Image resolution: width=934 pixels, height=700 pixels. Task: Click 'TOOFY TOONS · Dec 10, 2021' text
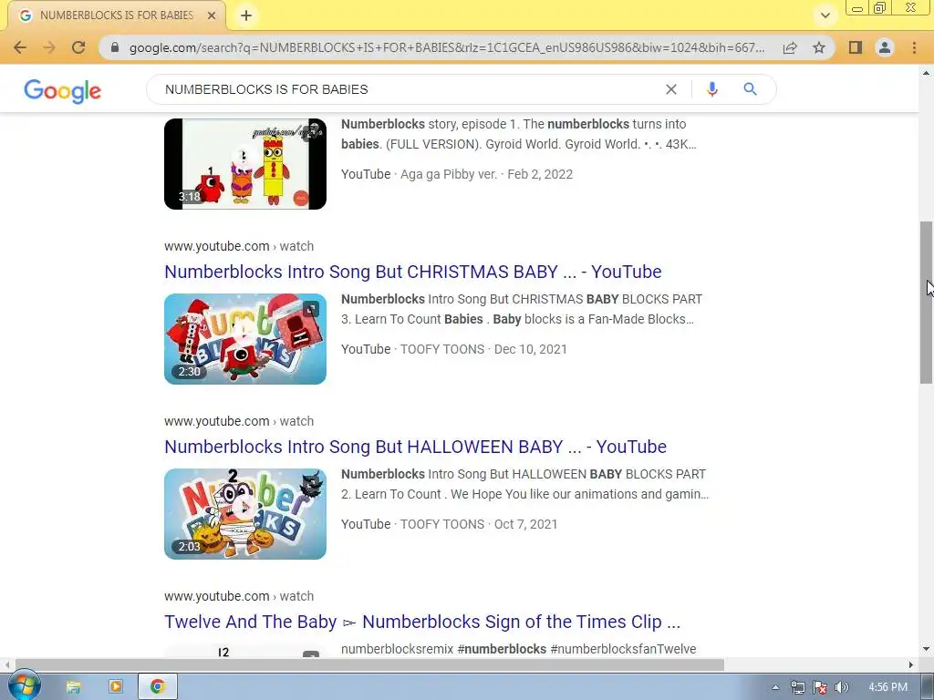[483, 349]
